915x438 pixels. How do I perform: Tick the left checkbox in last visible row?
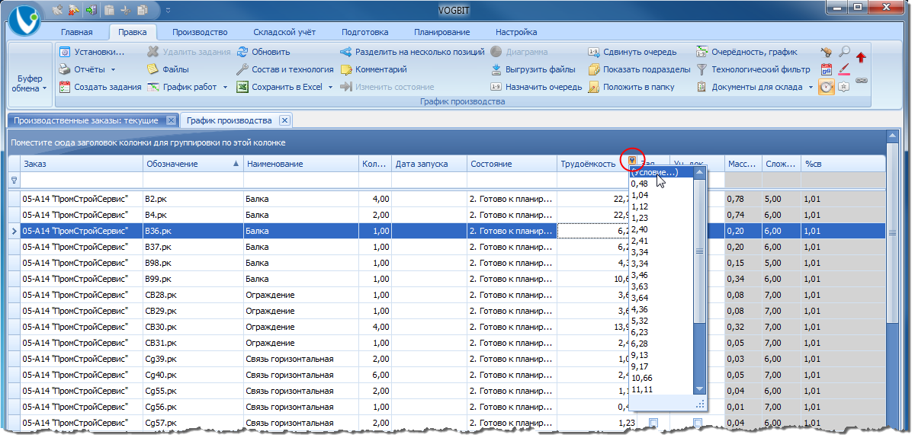click(x=653, y=423)
